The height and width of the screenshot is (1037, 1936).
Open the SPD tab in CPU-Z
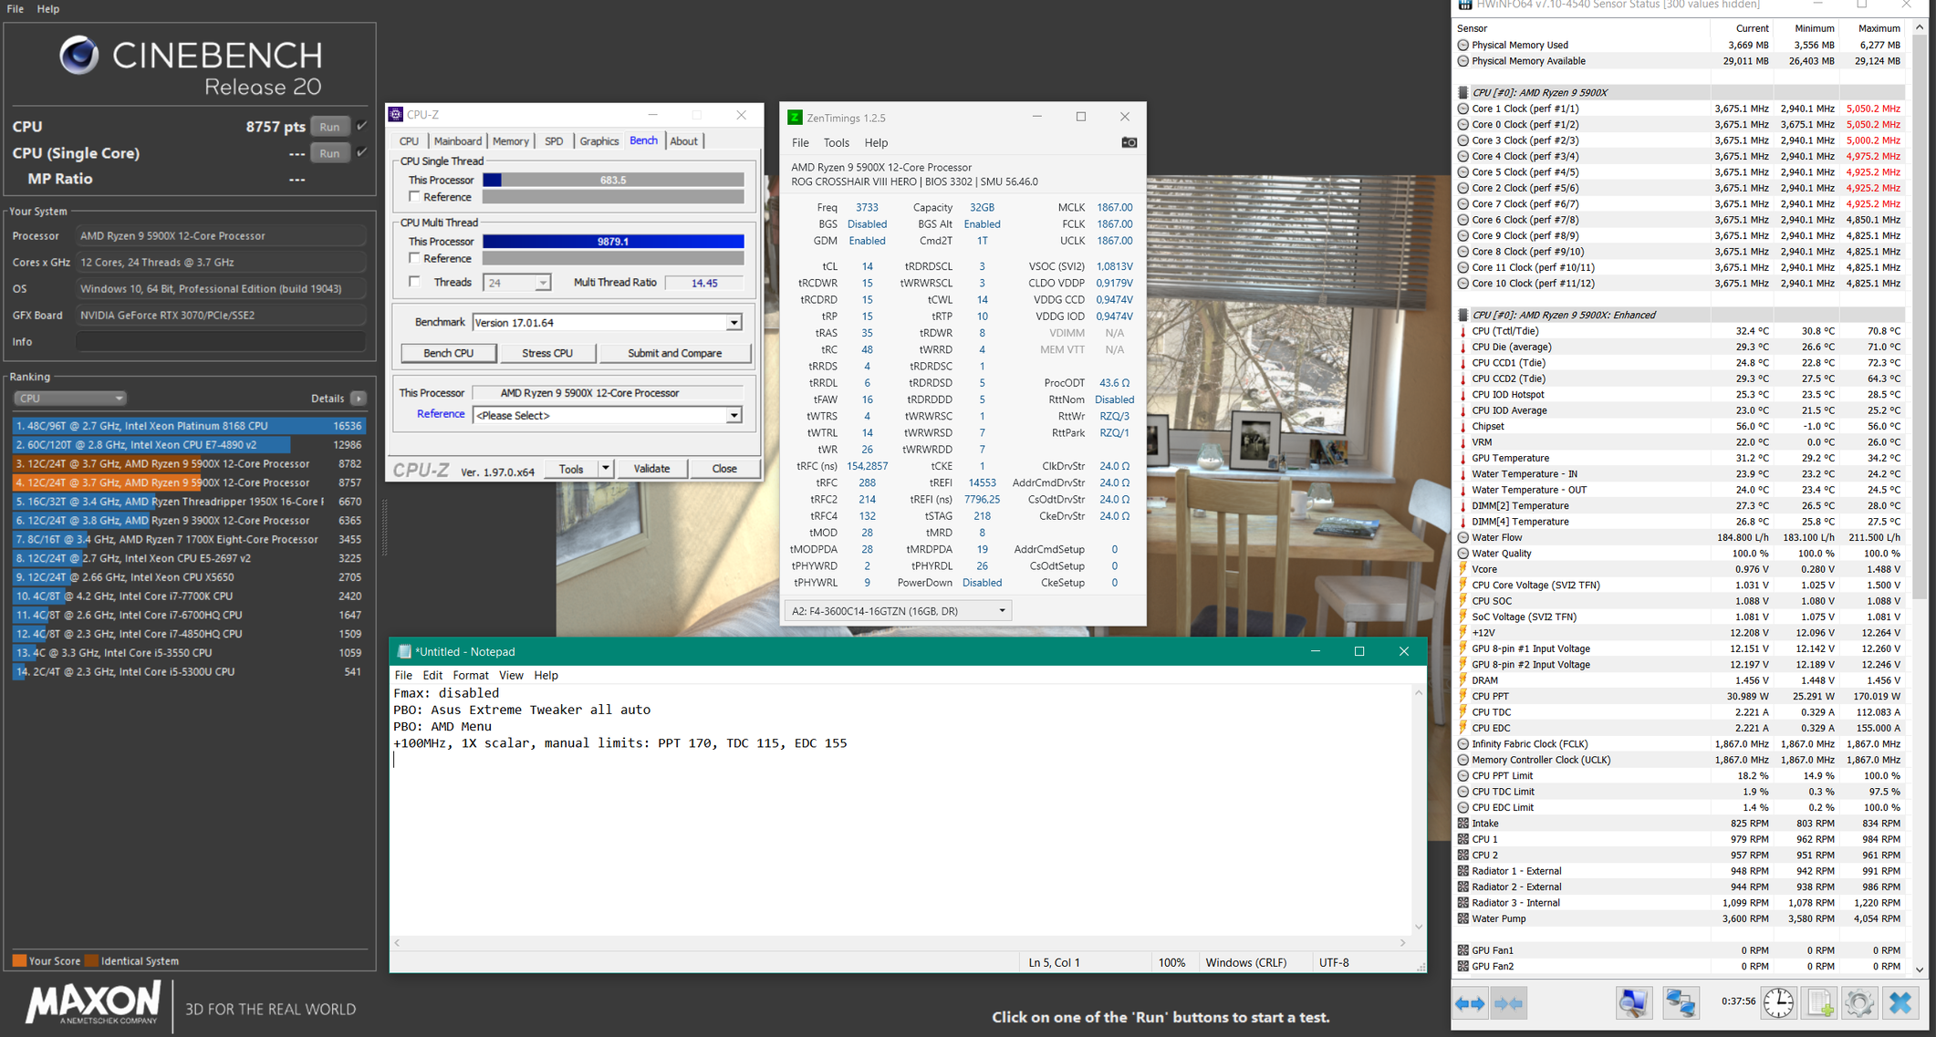click(x=554, y=141)
